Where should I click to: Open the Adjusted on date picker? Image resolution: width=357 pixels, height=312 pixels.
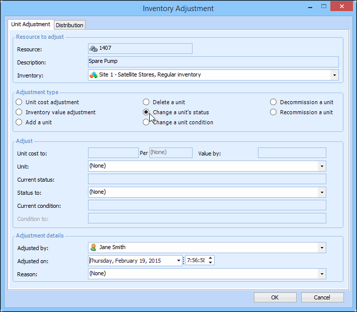point(178,261)
